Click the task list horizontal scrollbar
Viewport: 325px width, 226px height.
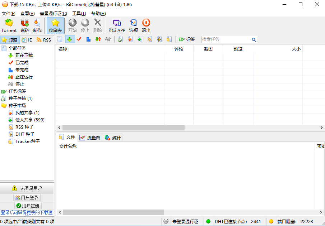click(x=123, y=128)
